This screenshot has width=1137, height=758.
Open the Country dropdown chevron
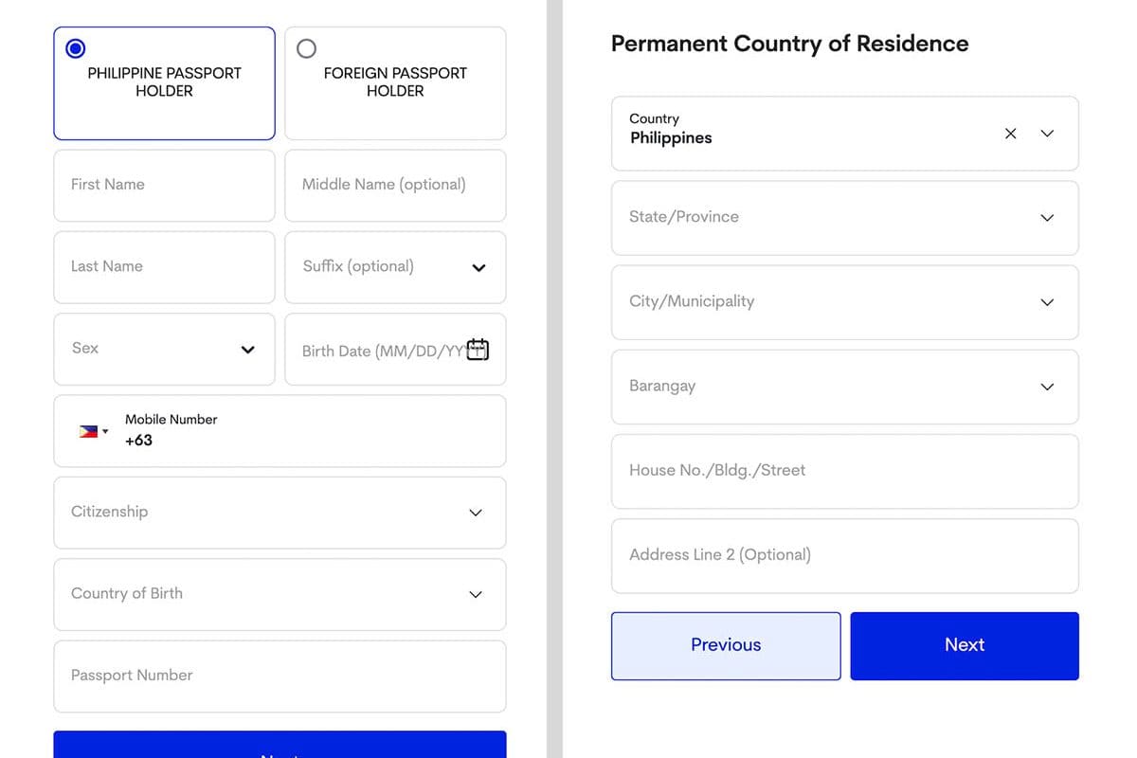(x=1047, y=134)
